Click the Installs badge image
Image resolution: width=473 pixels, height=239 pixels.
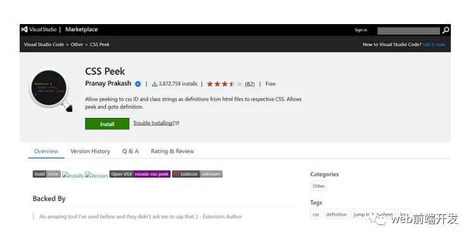[x=73, y=176]
